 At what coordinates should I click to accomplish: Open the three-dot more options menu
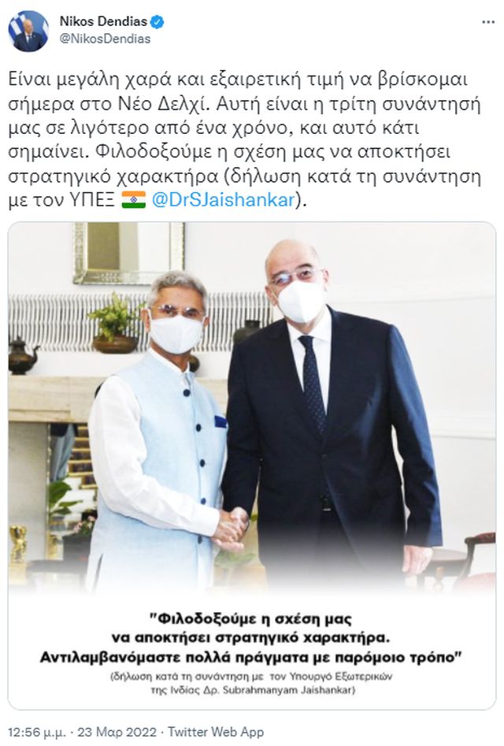pos(487,22)
